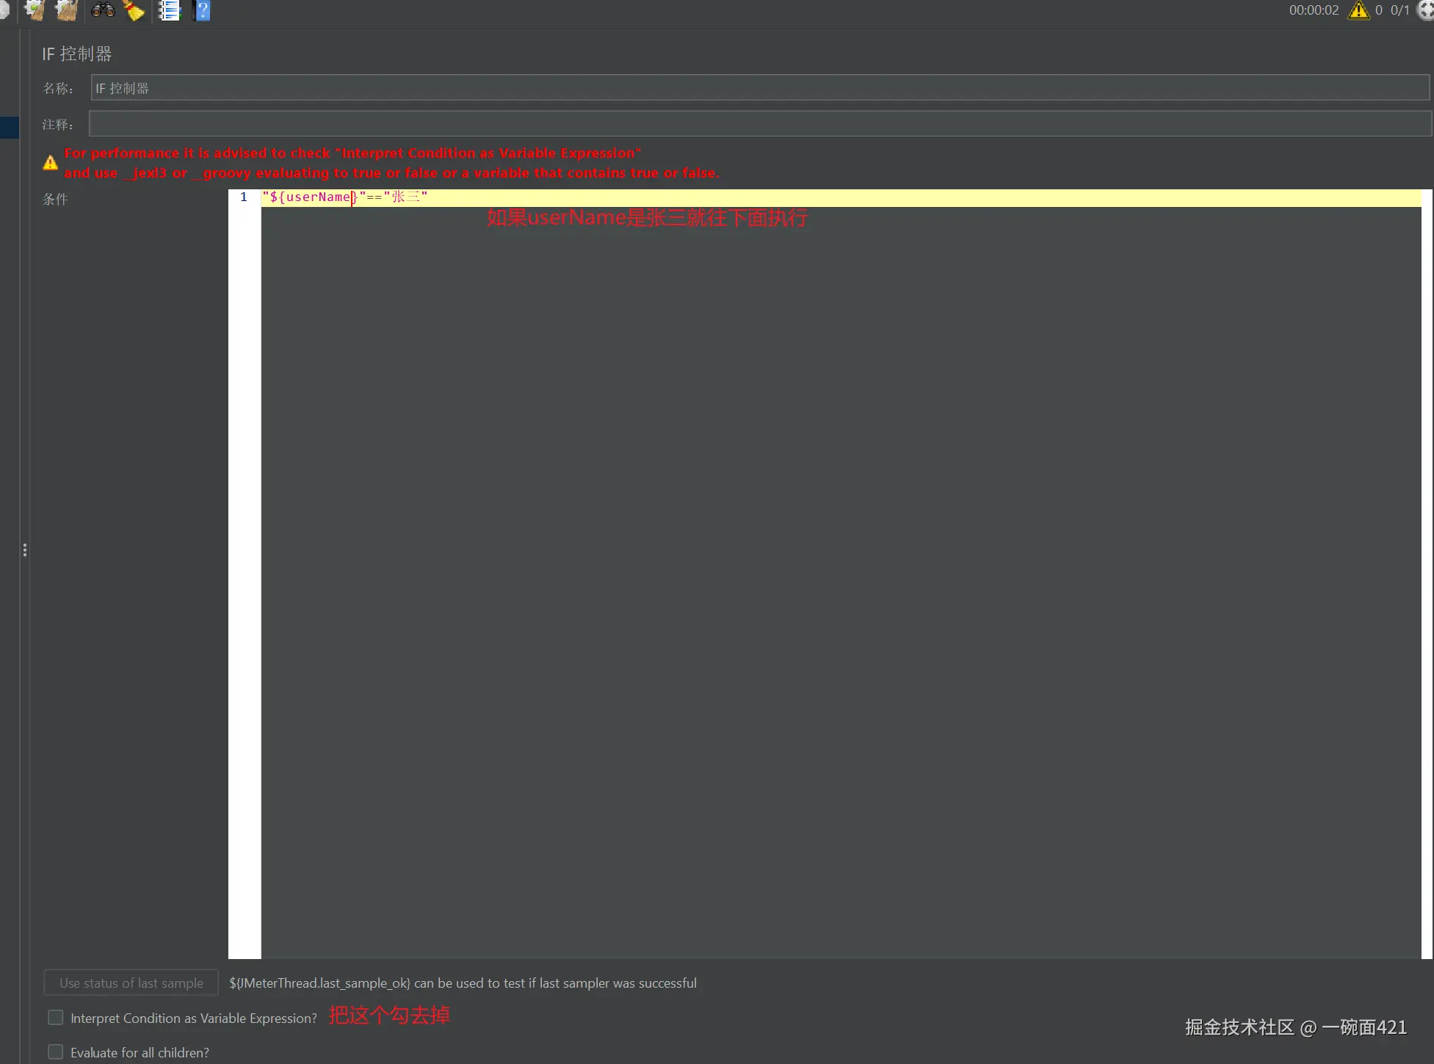1434x1064 pixels.
Task: Click the yellow warning triangle error counter
Action: point(1358,10)
